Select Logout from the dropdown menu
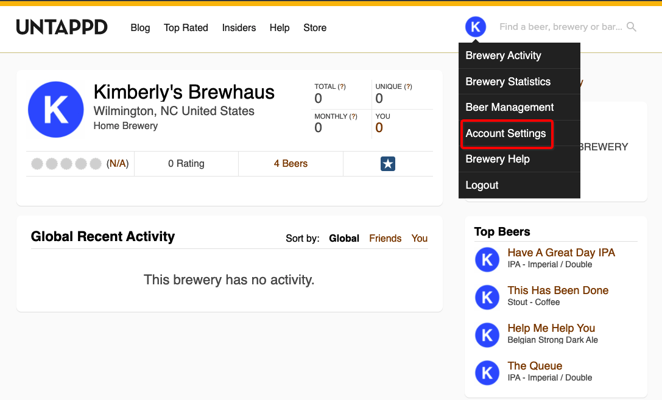The height and width of the screenshot is (400, 662). point(482,185)
